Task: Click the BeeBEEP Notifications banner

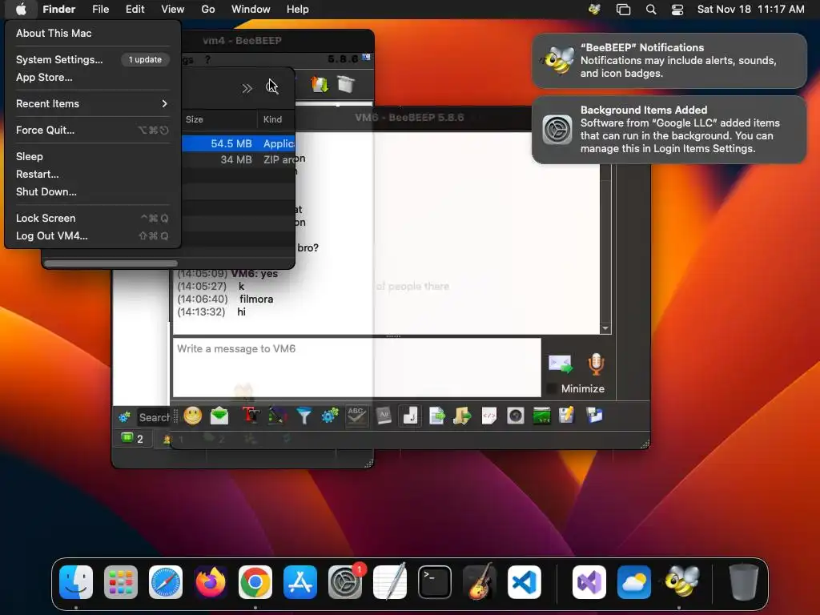Action: 669,61
